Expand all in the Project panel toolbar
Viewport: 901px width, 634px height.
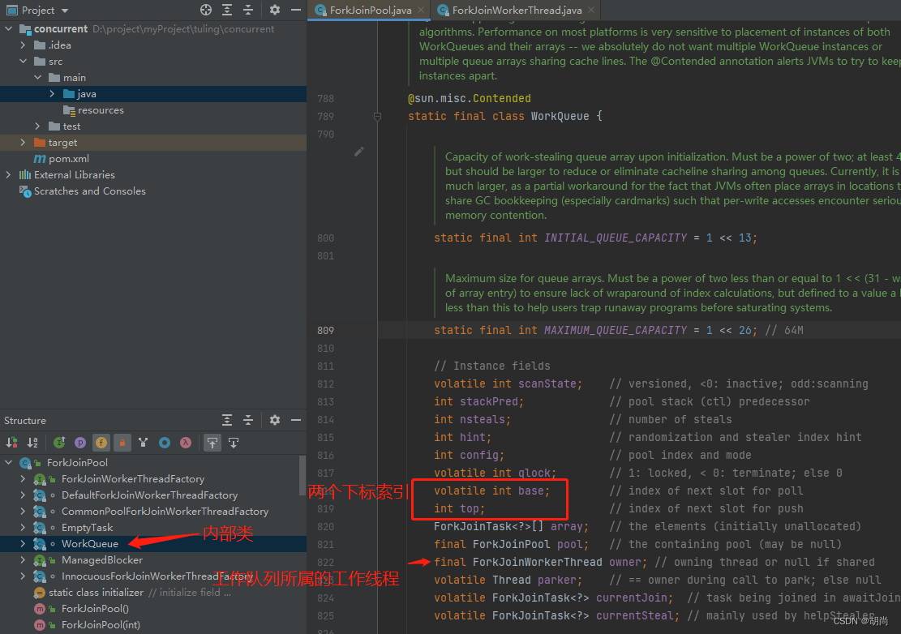pos(227,10)
